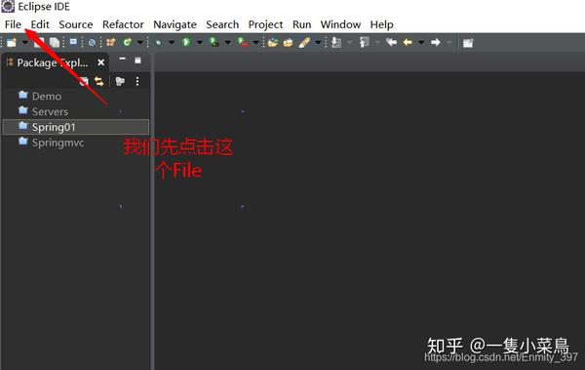Click the white Forward arrow icon
The height and width of the screenshot is (370, 585).
pos(436,43)
